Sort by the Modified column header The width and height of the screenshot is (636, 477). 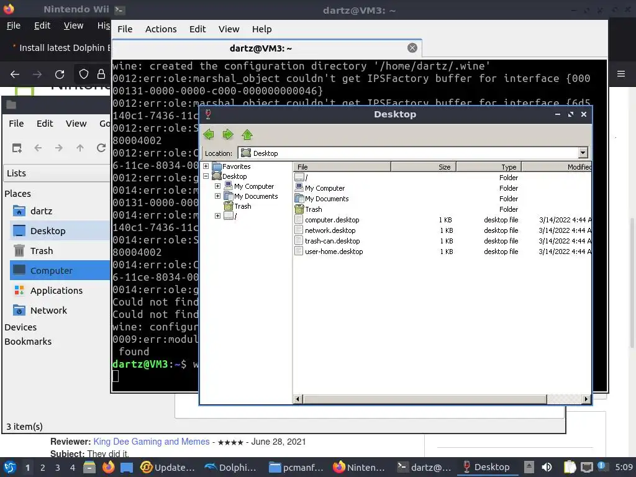coord(556,166)
